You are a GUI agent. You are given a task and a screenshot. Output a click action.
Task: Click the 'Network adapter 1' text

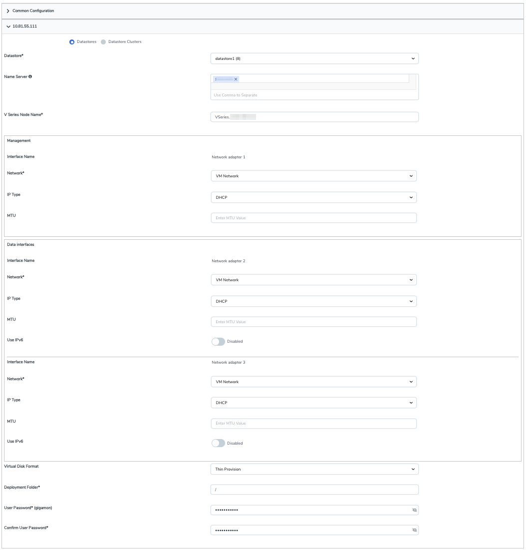[229, 157]
